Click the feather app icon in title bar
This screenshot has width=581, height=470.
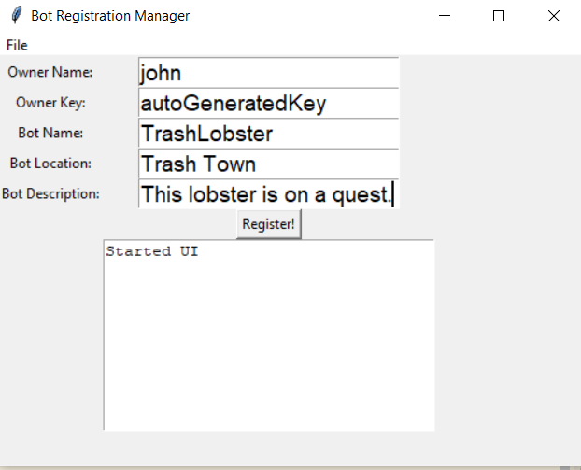16,16
